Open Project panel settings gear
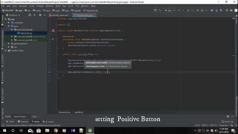Image resolution: width=238 pixels, height=134 pixels. pos(40,15)
